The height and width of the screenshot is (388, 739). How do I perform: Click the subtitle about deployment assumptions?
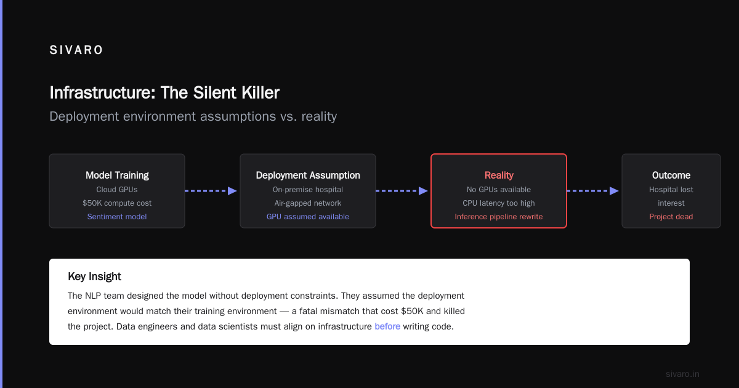(193, 116)
